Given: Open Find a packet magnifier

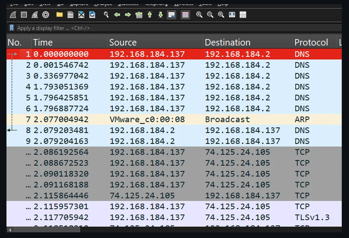Looking at the screenshot, I should [106, 15].
